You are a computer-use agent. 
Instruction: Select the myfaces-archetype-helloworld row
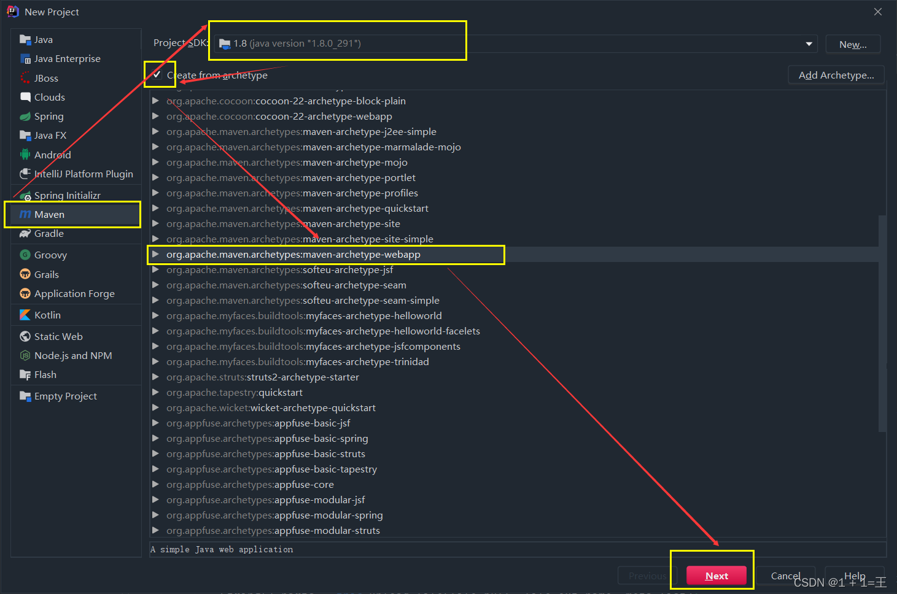tap(514, 315)
